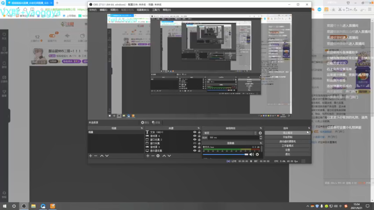Move the scene up with the up arrow
374x210 pixels.
(102, 156)
